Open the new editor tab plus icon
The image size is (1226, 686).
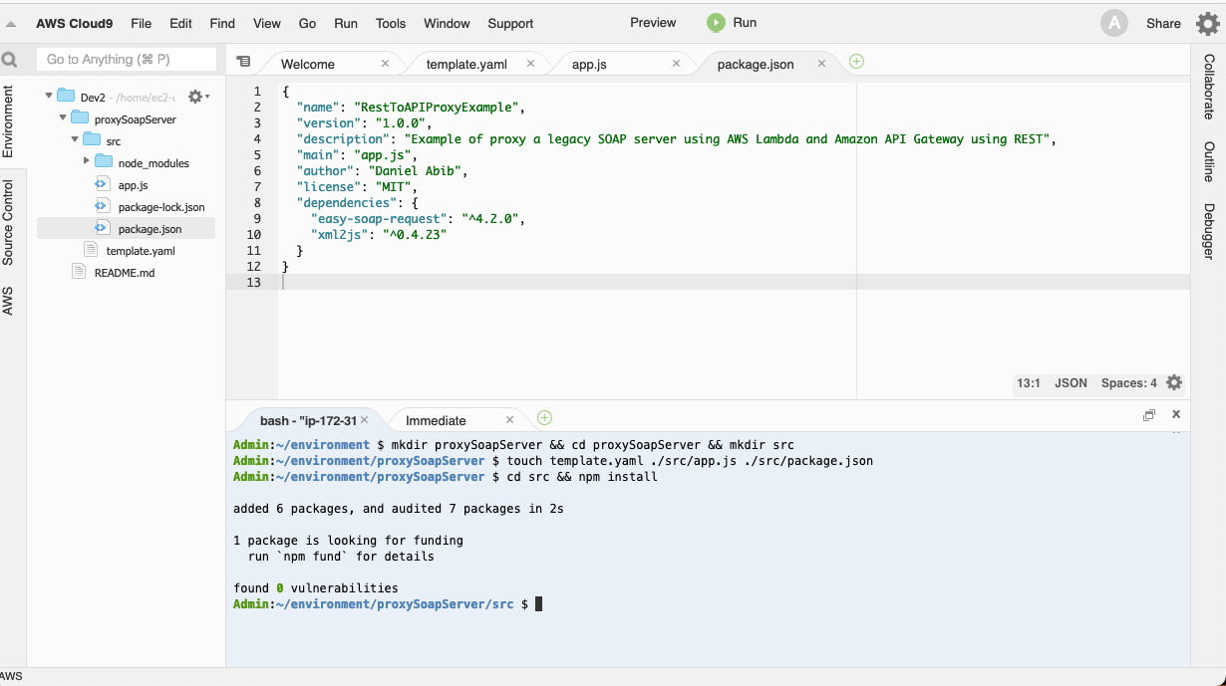856,62
